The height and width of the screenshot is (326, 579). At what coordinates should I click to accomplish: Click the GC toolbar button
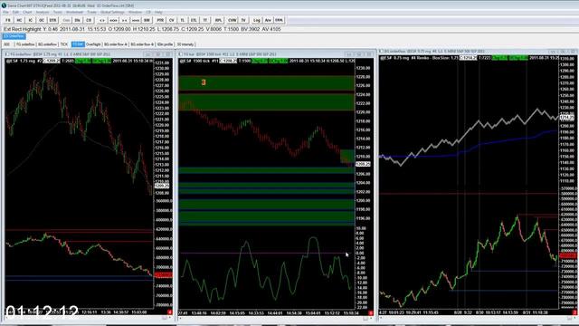click(x=42, y=20)
